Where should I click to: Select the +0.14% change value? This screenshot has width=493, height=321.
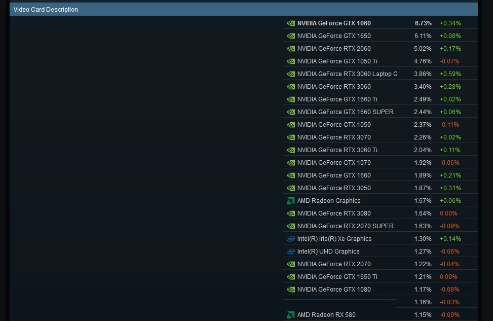click(450, 239)
